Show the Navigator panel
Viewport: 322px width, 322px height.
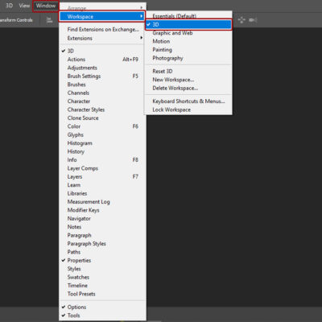102,218
